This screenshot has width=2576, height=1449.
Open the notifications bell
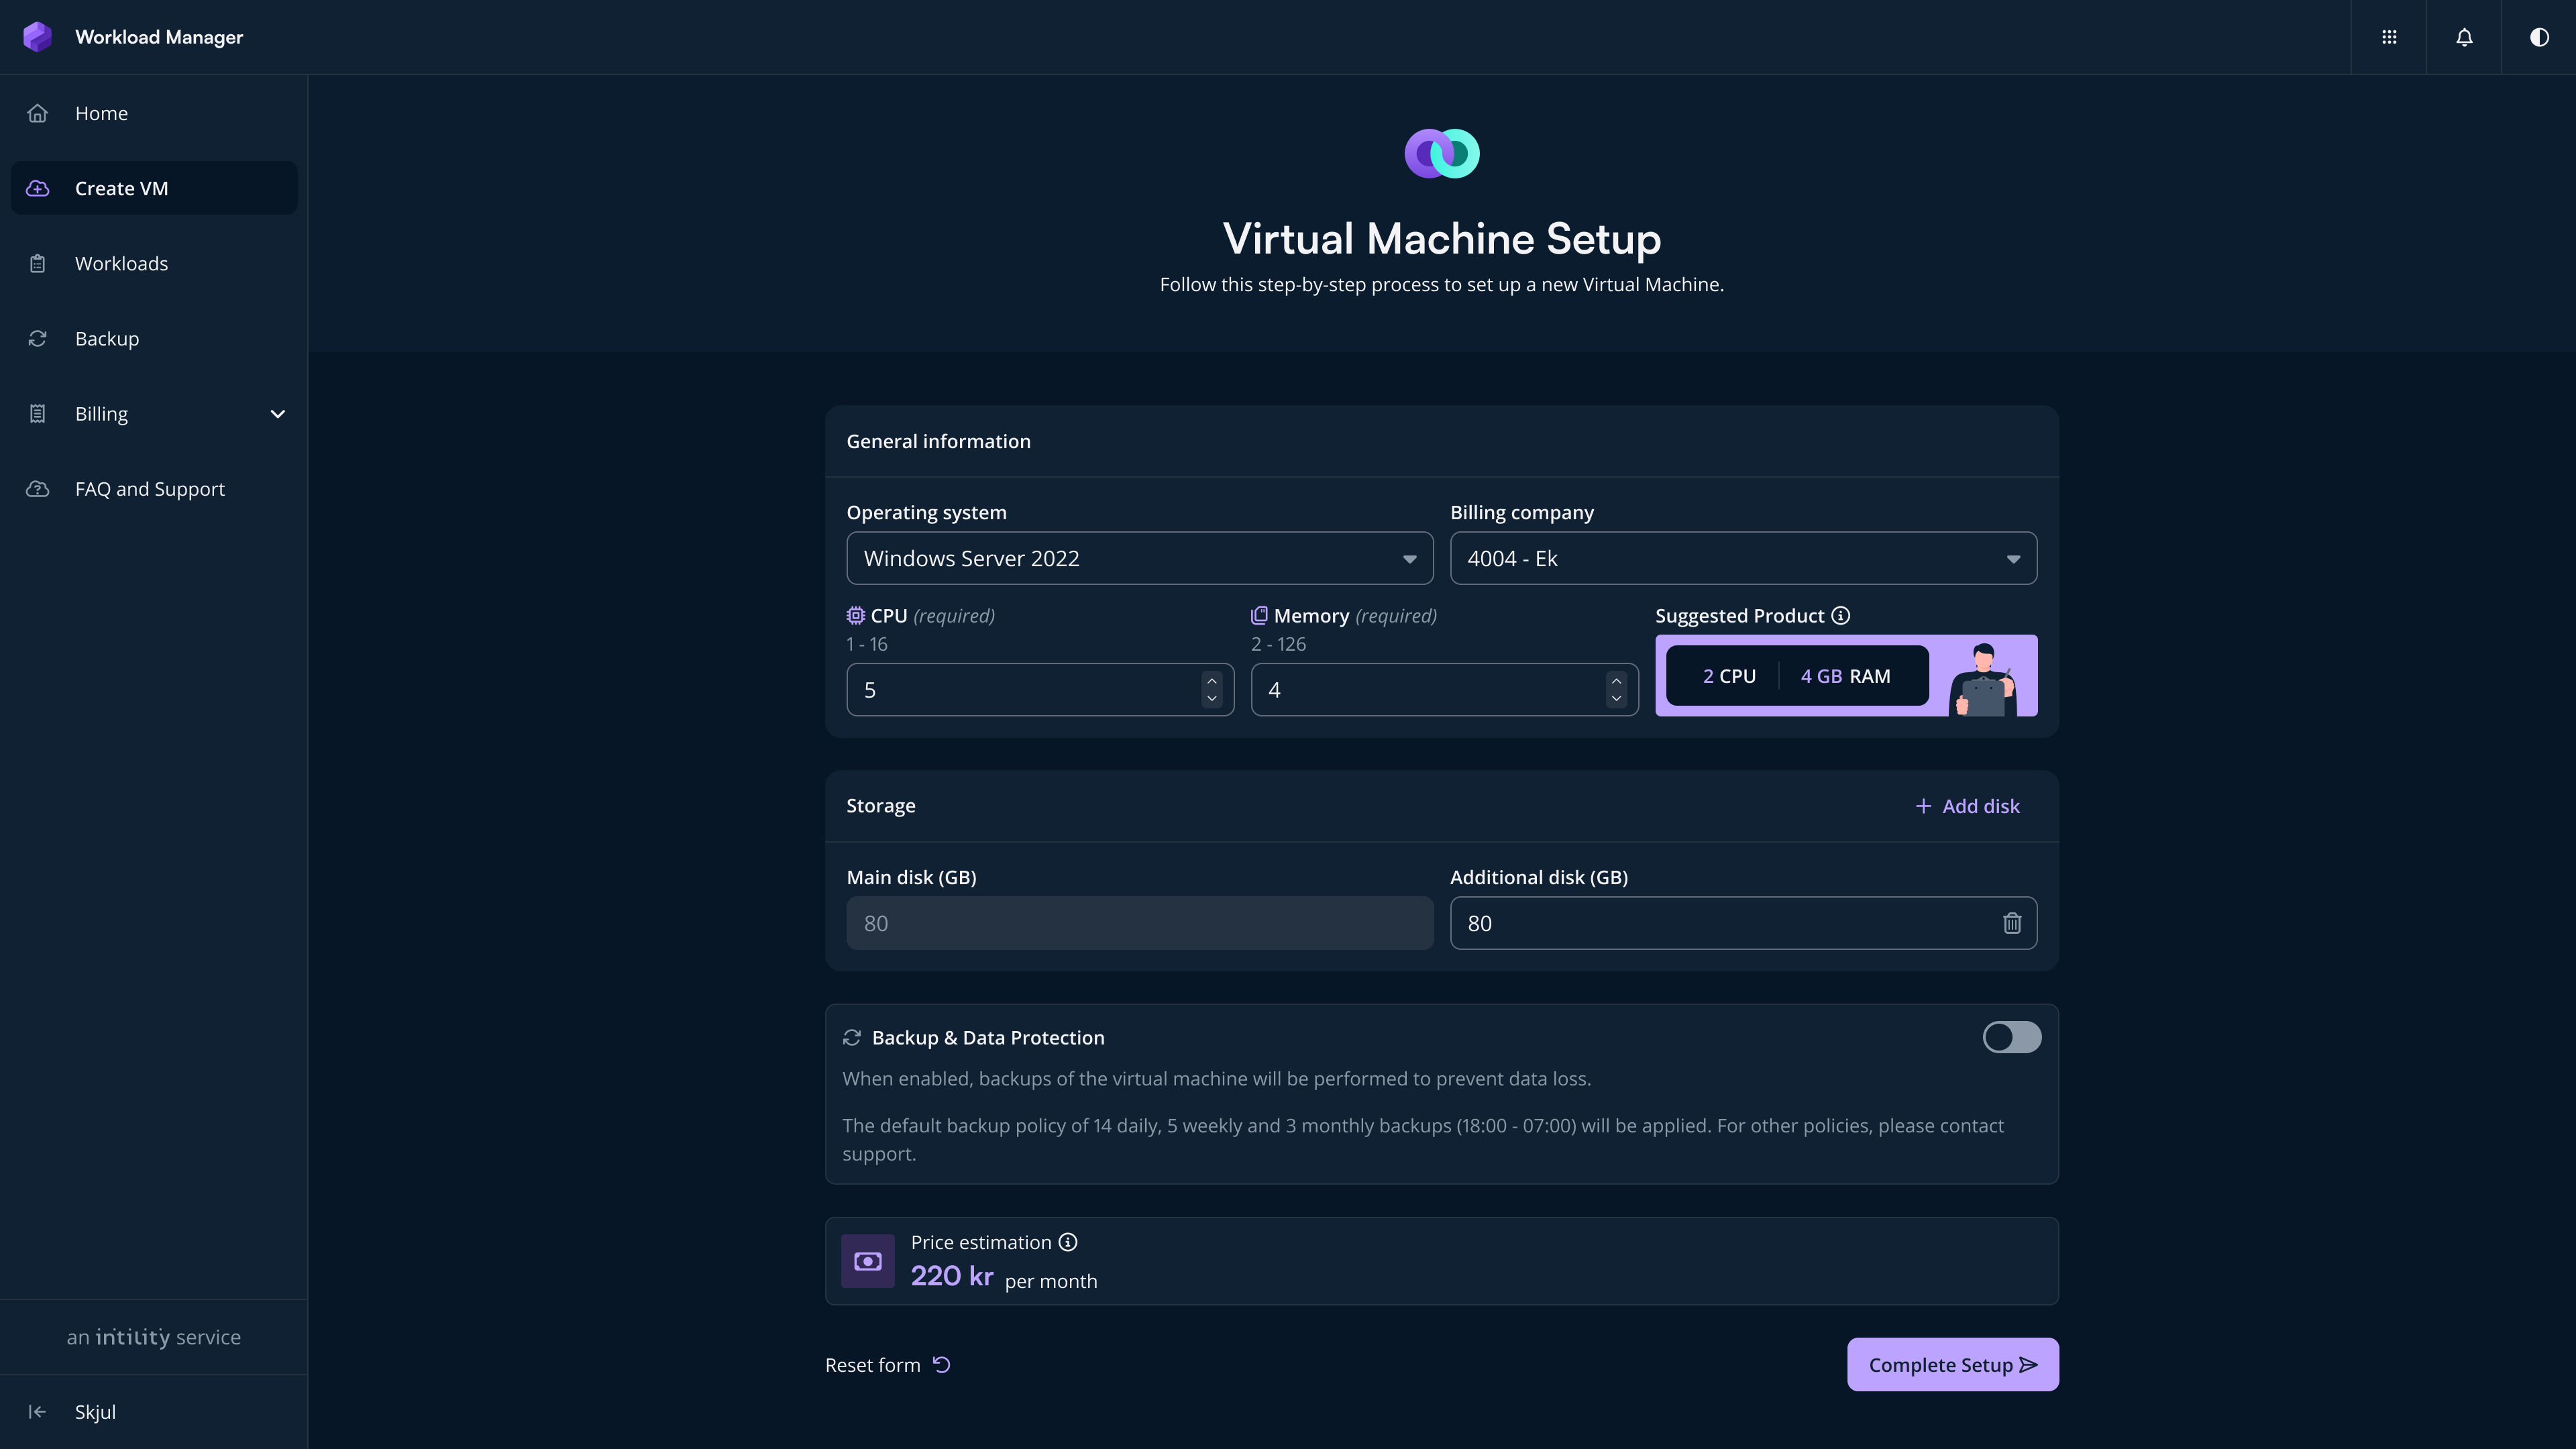(2464, 37)
